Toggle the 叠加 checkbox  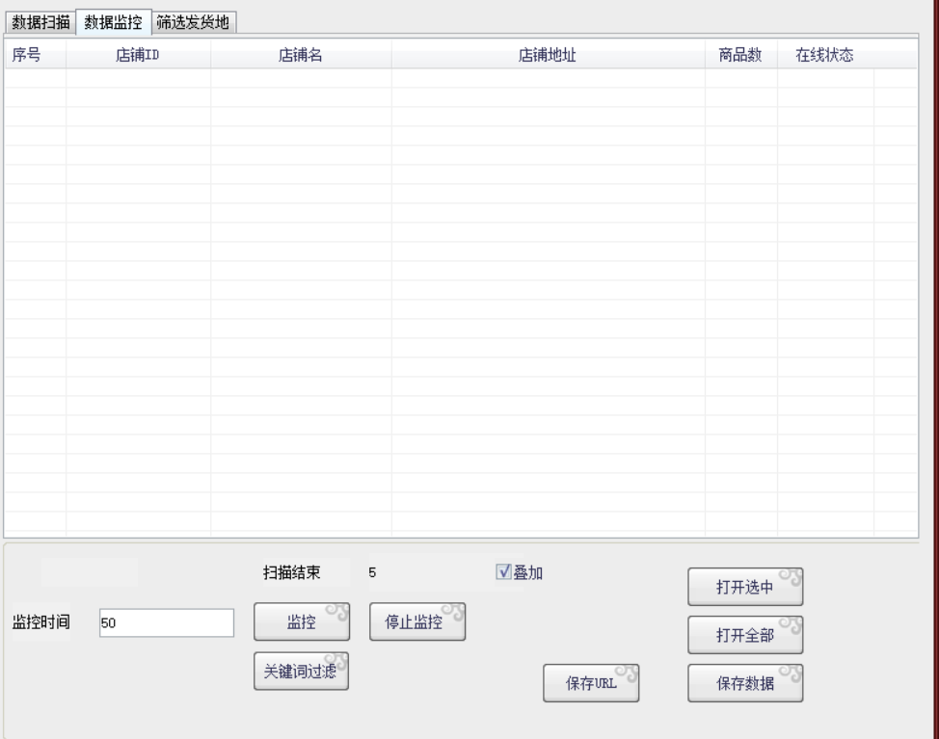click(x=502, y=572)
